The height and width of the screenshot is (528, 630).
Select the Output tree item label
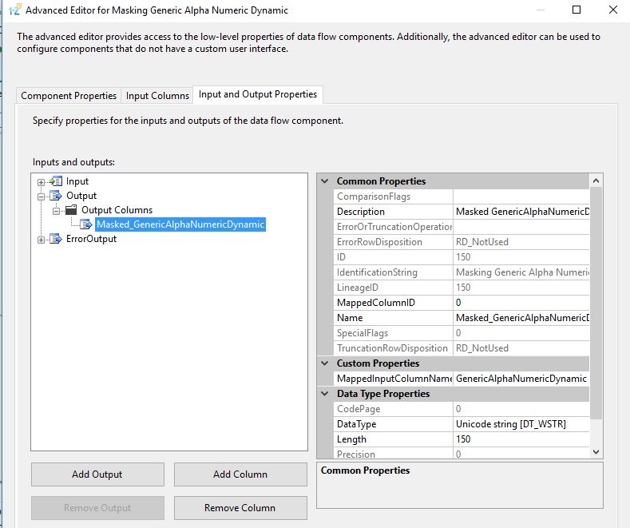81,196
